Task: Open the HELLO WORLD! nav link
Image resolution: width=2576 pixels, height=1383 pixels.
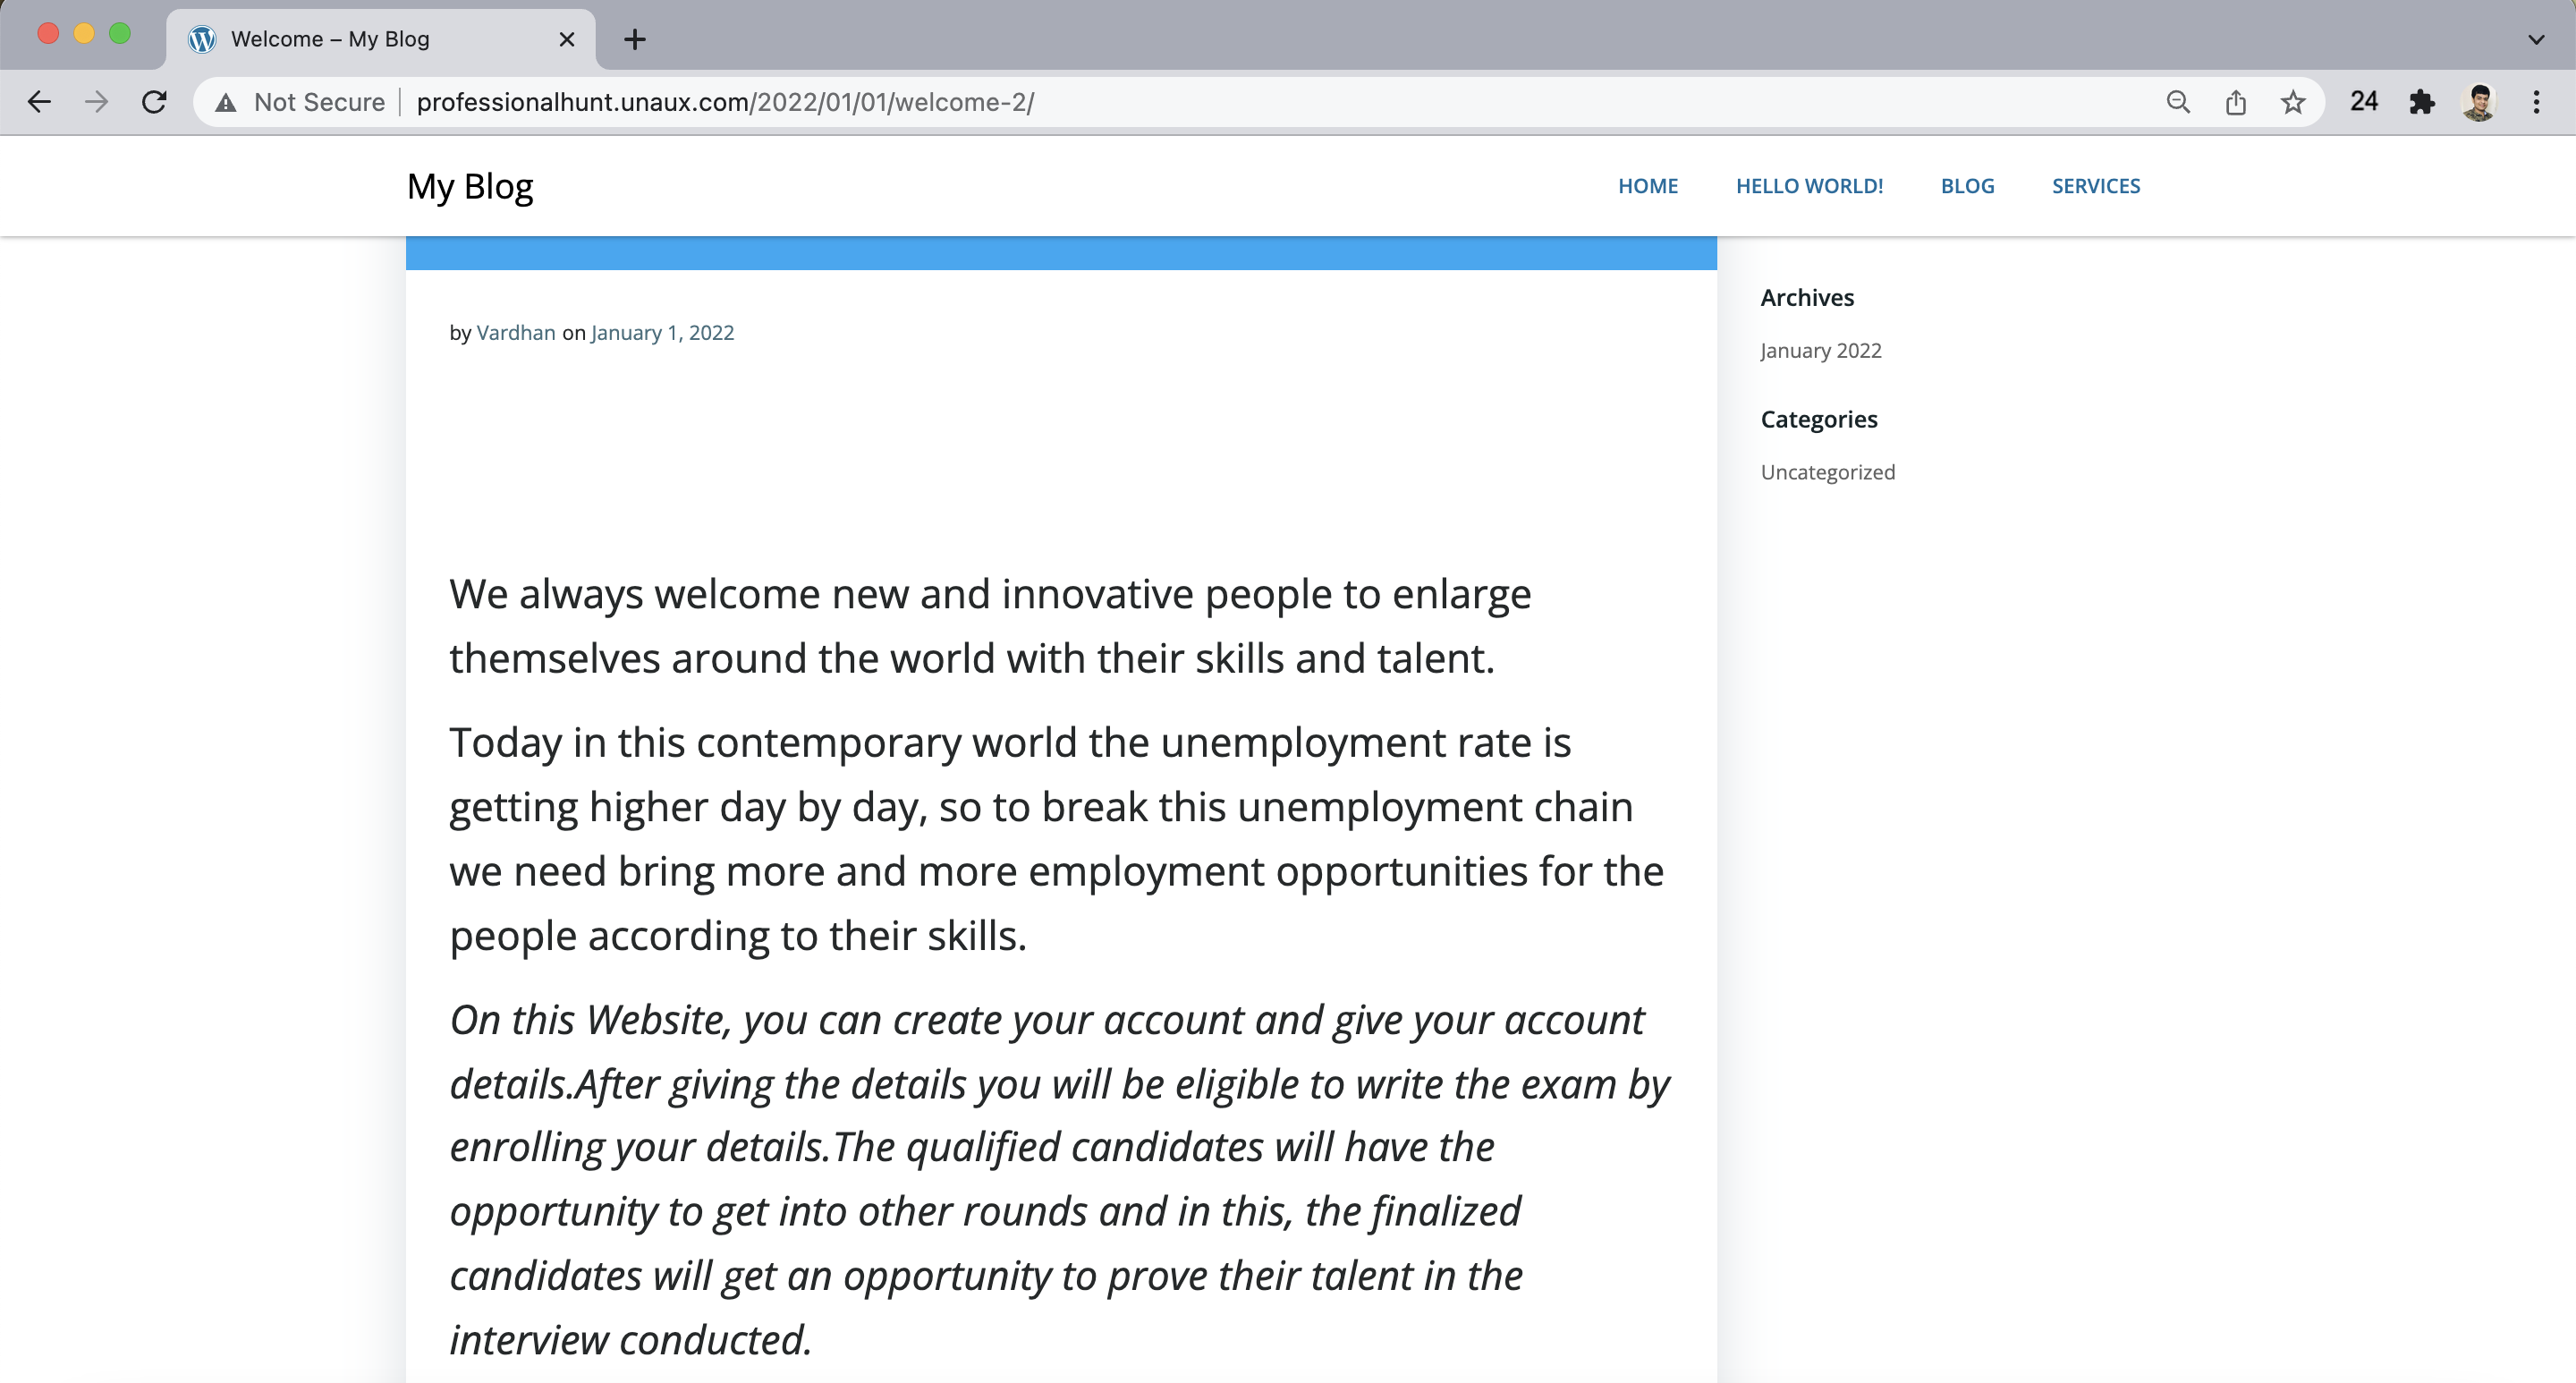Action: tap(1809, 186)
